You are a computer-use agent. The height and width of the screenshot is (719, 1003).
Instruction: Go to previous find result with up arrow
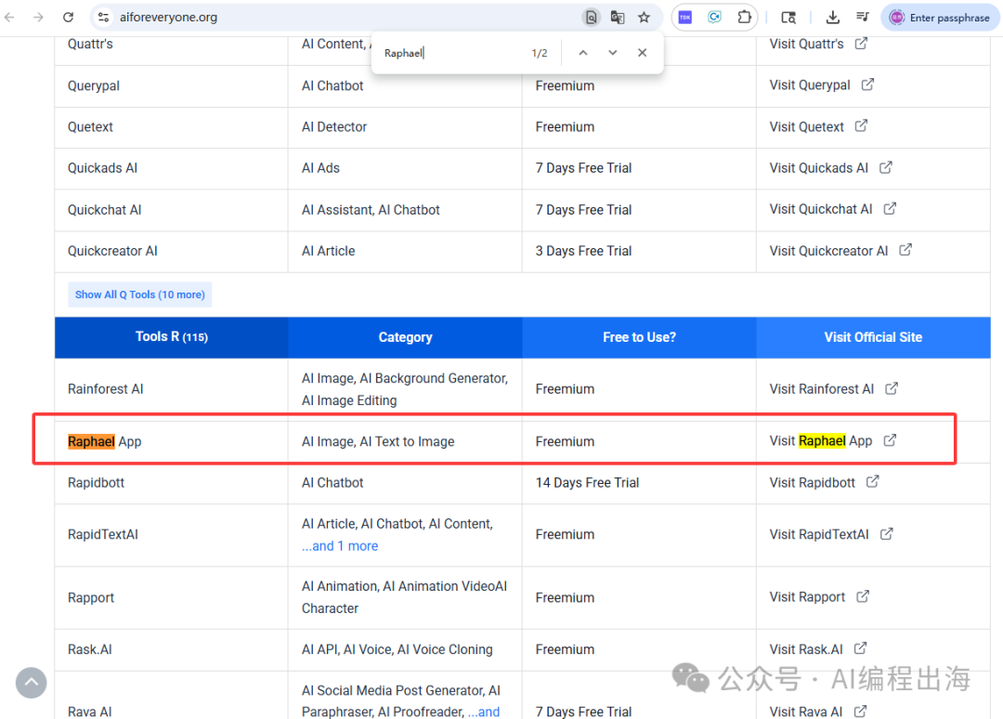point(583,53)
